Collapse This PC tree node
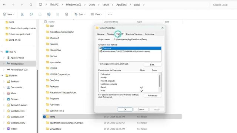Image resolution: width=237 pixels, height=133 pixels. coord(2,52)
